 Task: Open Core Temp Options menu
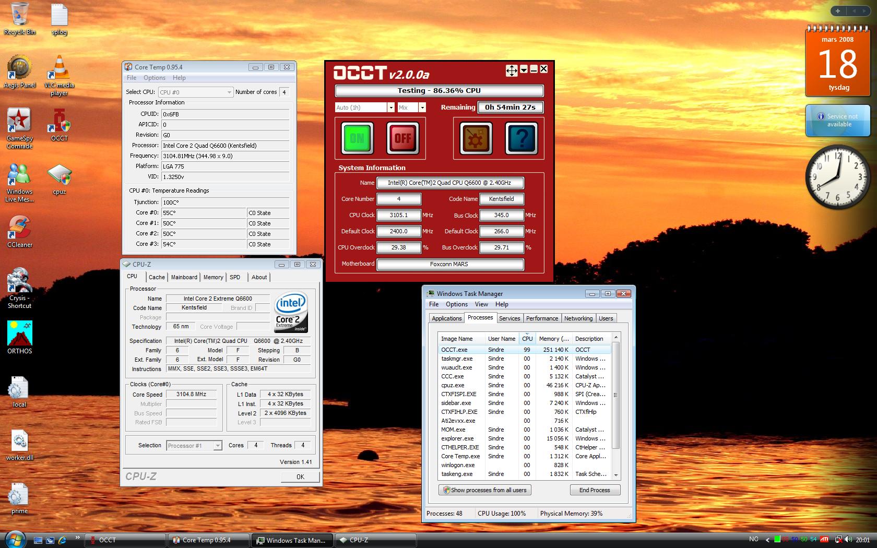pyautogui.click(x=155, y=78)
